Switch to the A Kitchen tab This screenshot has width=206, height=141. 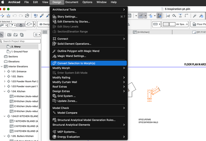coord(141,32)
